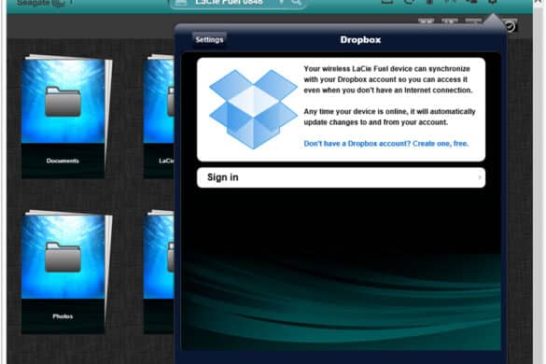Go back using the Settings button
This screenshot has height=364, width=546.
click(209, 40)
